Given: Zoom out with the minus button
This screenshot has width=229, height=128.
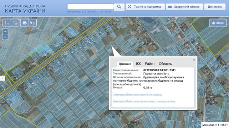Looking at the screenshot, I should pyautogui.click(x=5, y=37).
